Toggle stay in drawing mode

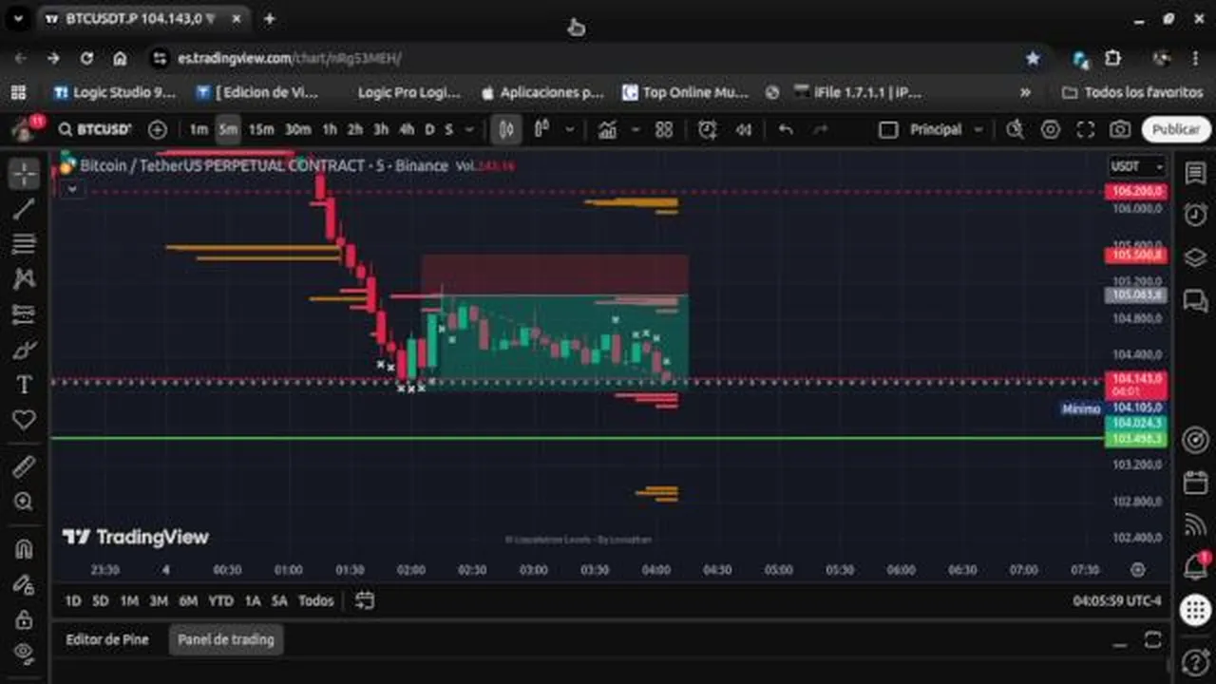[24, 584]
